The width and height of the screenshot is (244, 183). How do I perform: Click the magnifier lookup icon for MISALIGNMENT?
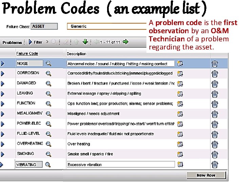click(x=48, y=114)
